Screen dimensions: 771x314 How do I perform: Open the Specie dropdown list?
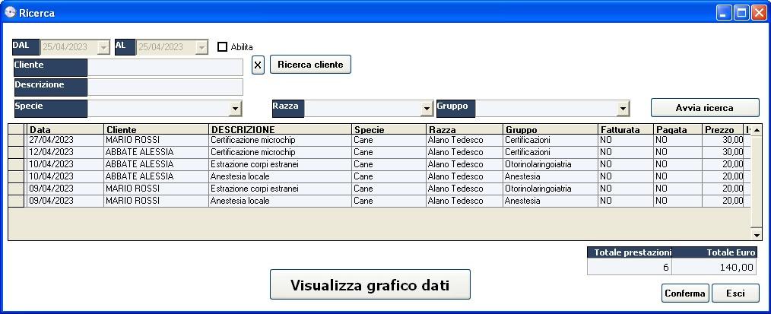pyautogui.click(x=235, y=109)
